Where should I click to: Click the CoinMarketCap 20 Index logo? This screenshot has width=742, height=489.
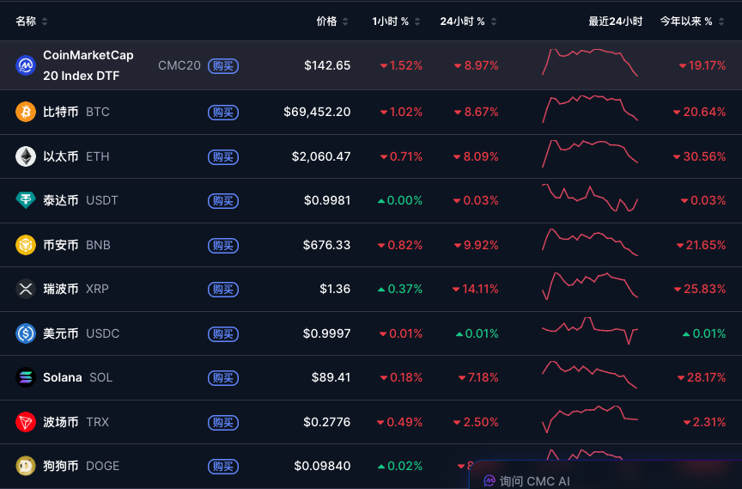(26, 65)
